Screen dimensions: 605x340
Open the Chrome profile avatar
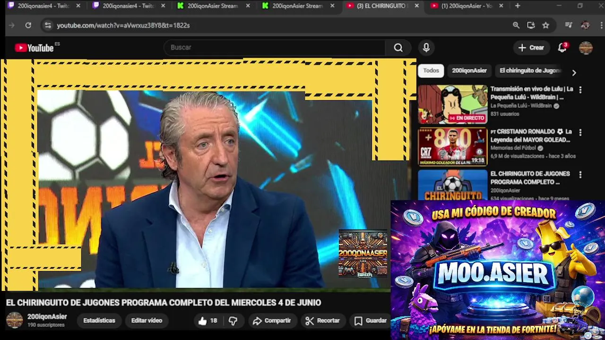pyautogui.click(x=585, y=25)
